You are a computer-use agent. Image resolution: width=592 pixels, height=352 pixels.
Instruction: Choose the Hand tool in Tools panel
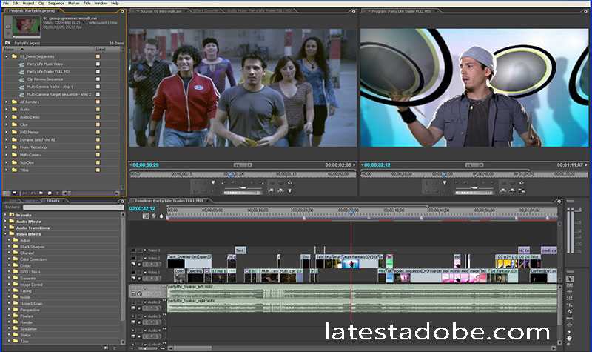click(x=570, y=338)
